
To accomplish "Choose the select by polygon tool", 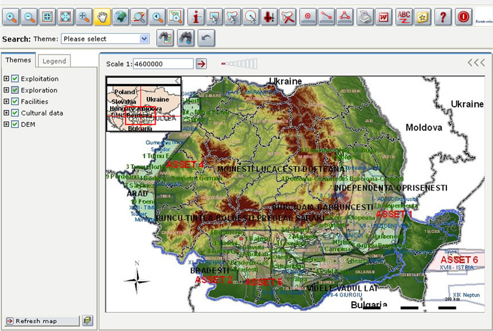I will (232, 16).
